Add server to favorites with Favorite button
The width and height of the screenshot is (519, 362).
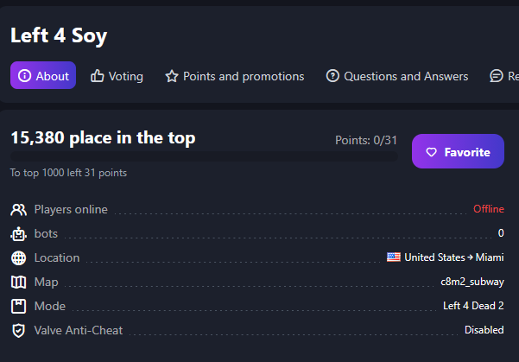pyautogui.click(x=458, y=152)
